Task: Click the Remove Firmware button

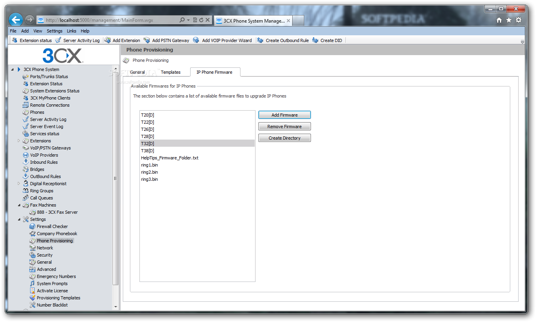Action: [284, 126]
